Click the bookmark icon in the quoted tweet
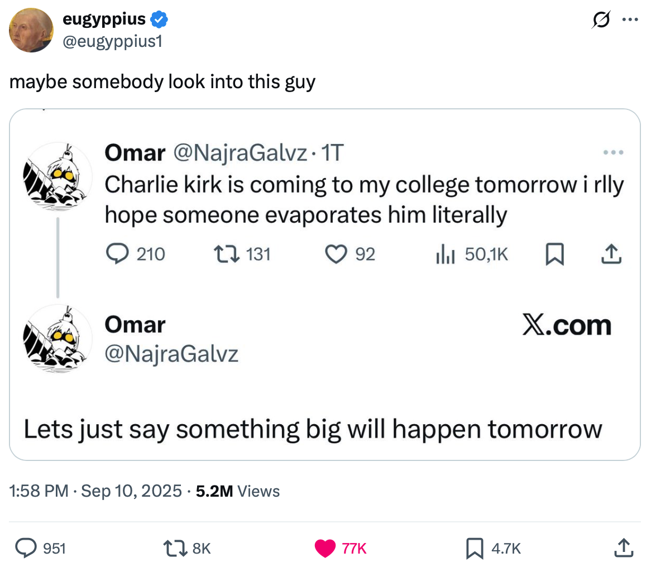The width and height of the screenshot is (651, 567). [x=553, y=255]
